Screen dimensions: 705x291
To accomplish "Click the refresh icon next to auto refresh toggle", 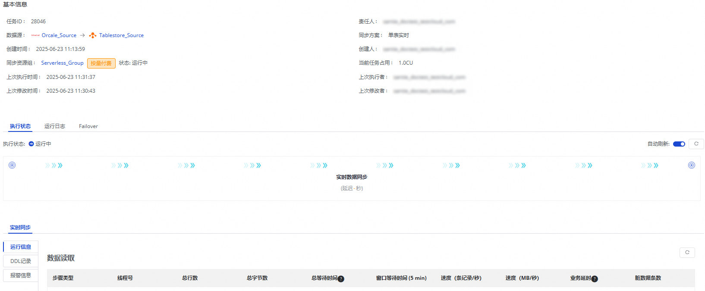I will (x=696, y=144).
